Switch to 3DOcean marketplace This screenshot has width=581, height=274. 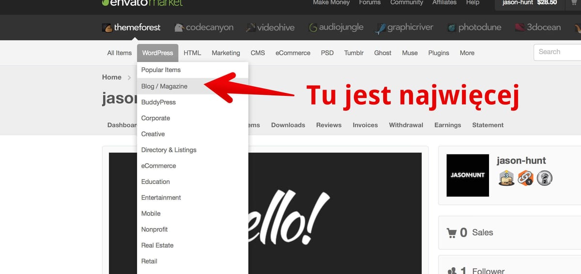click(538, 28)
